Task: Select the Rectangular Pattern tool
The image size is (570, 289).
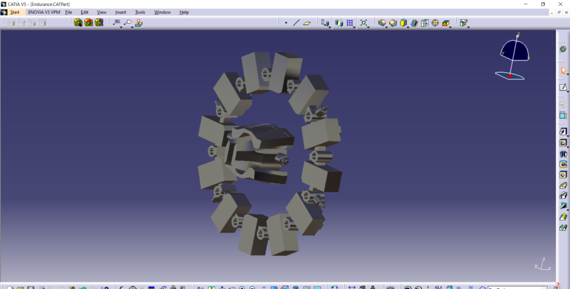Action: point(350,23)
